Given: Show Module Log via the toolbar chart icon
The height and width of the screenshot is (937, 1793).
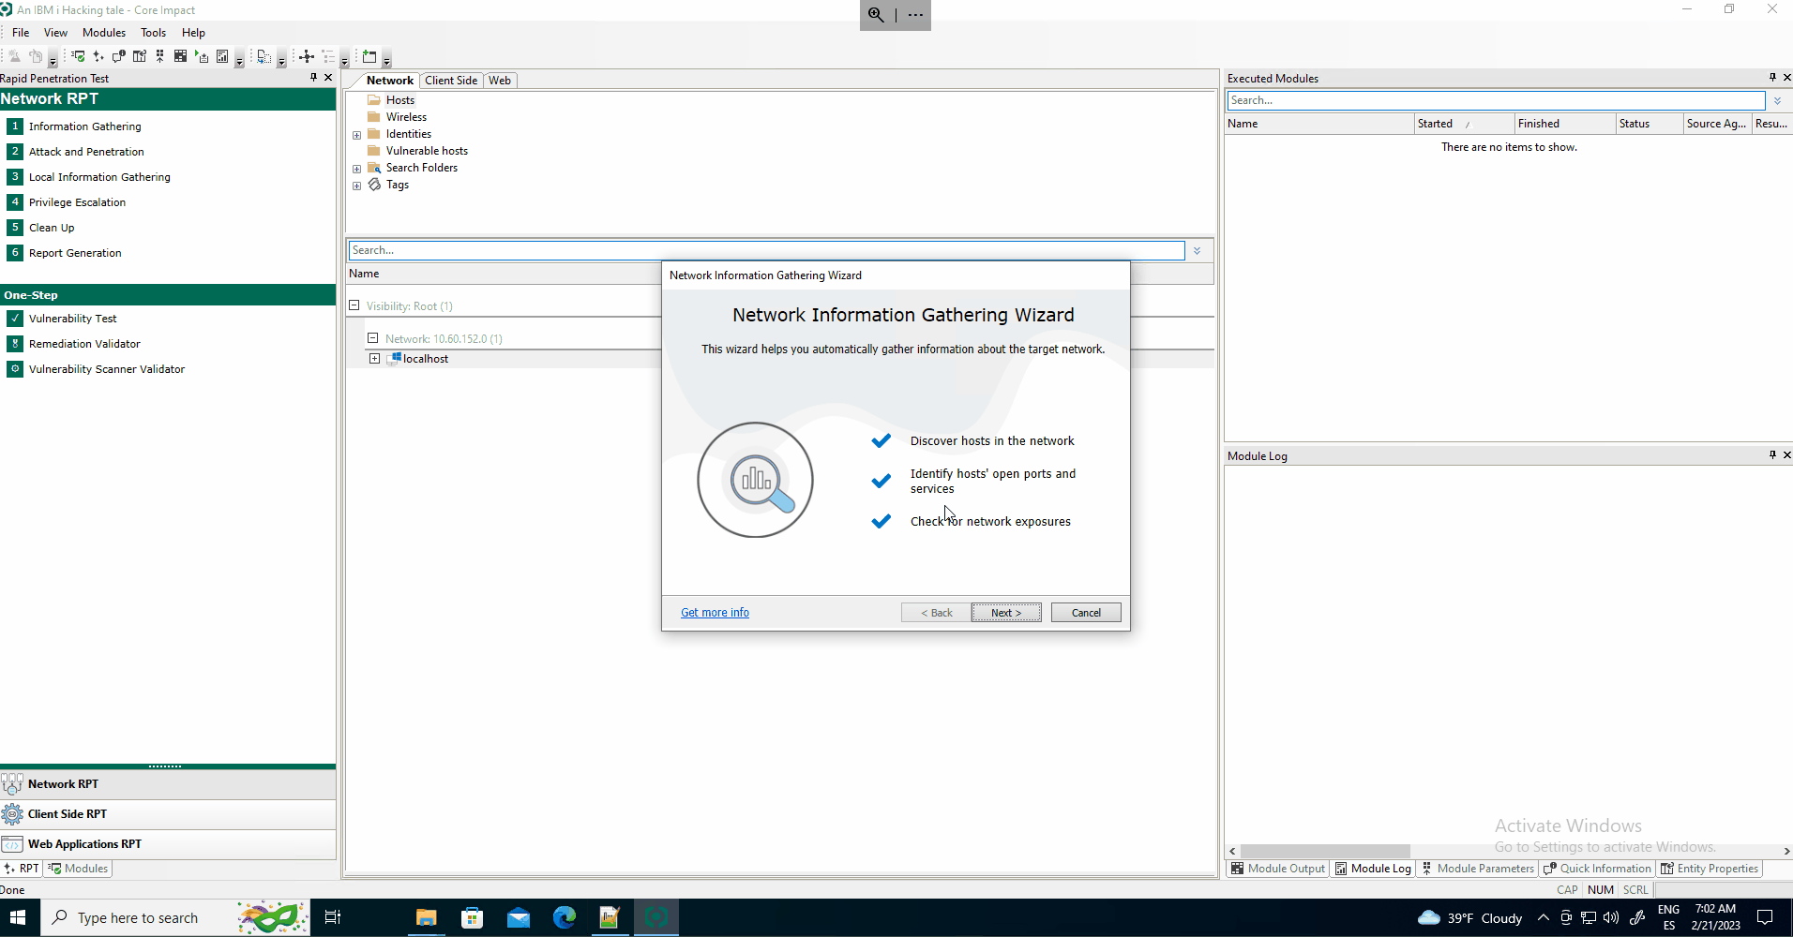Looking at the screenshot, I should [x=222, y=56].
